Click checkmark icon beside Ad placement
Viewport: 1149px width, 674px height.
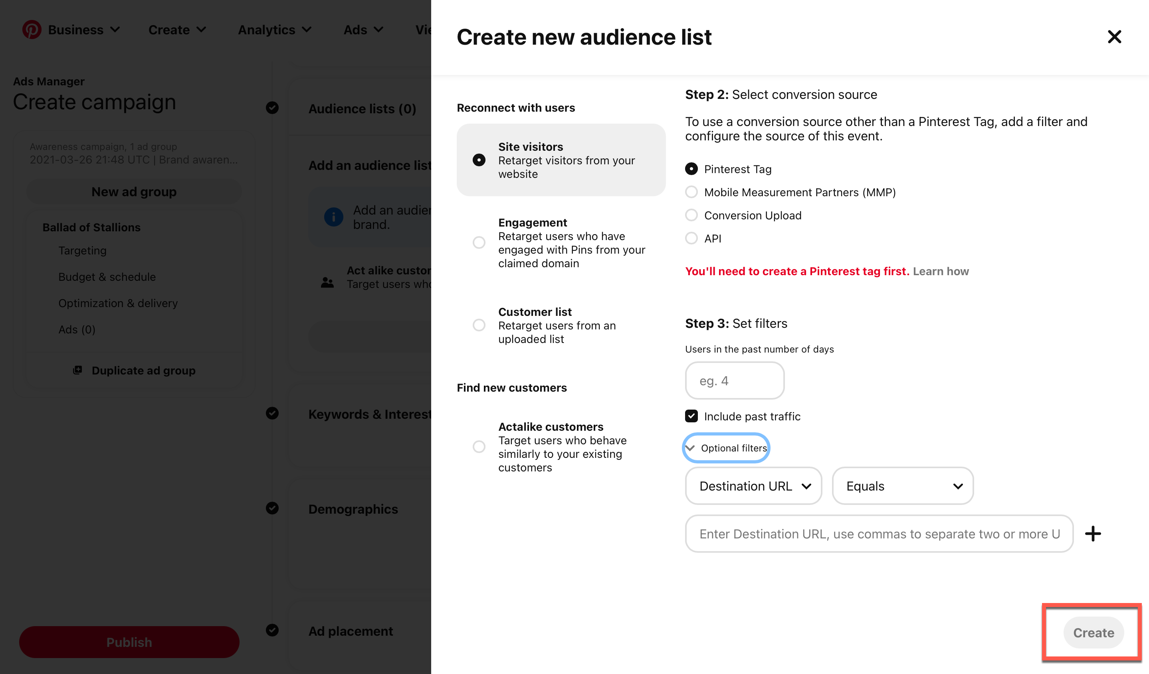pos(272,630)
